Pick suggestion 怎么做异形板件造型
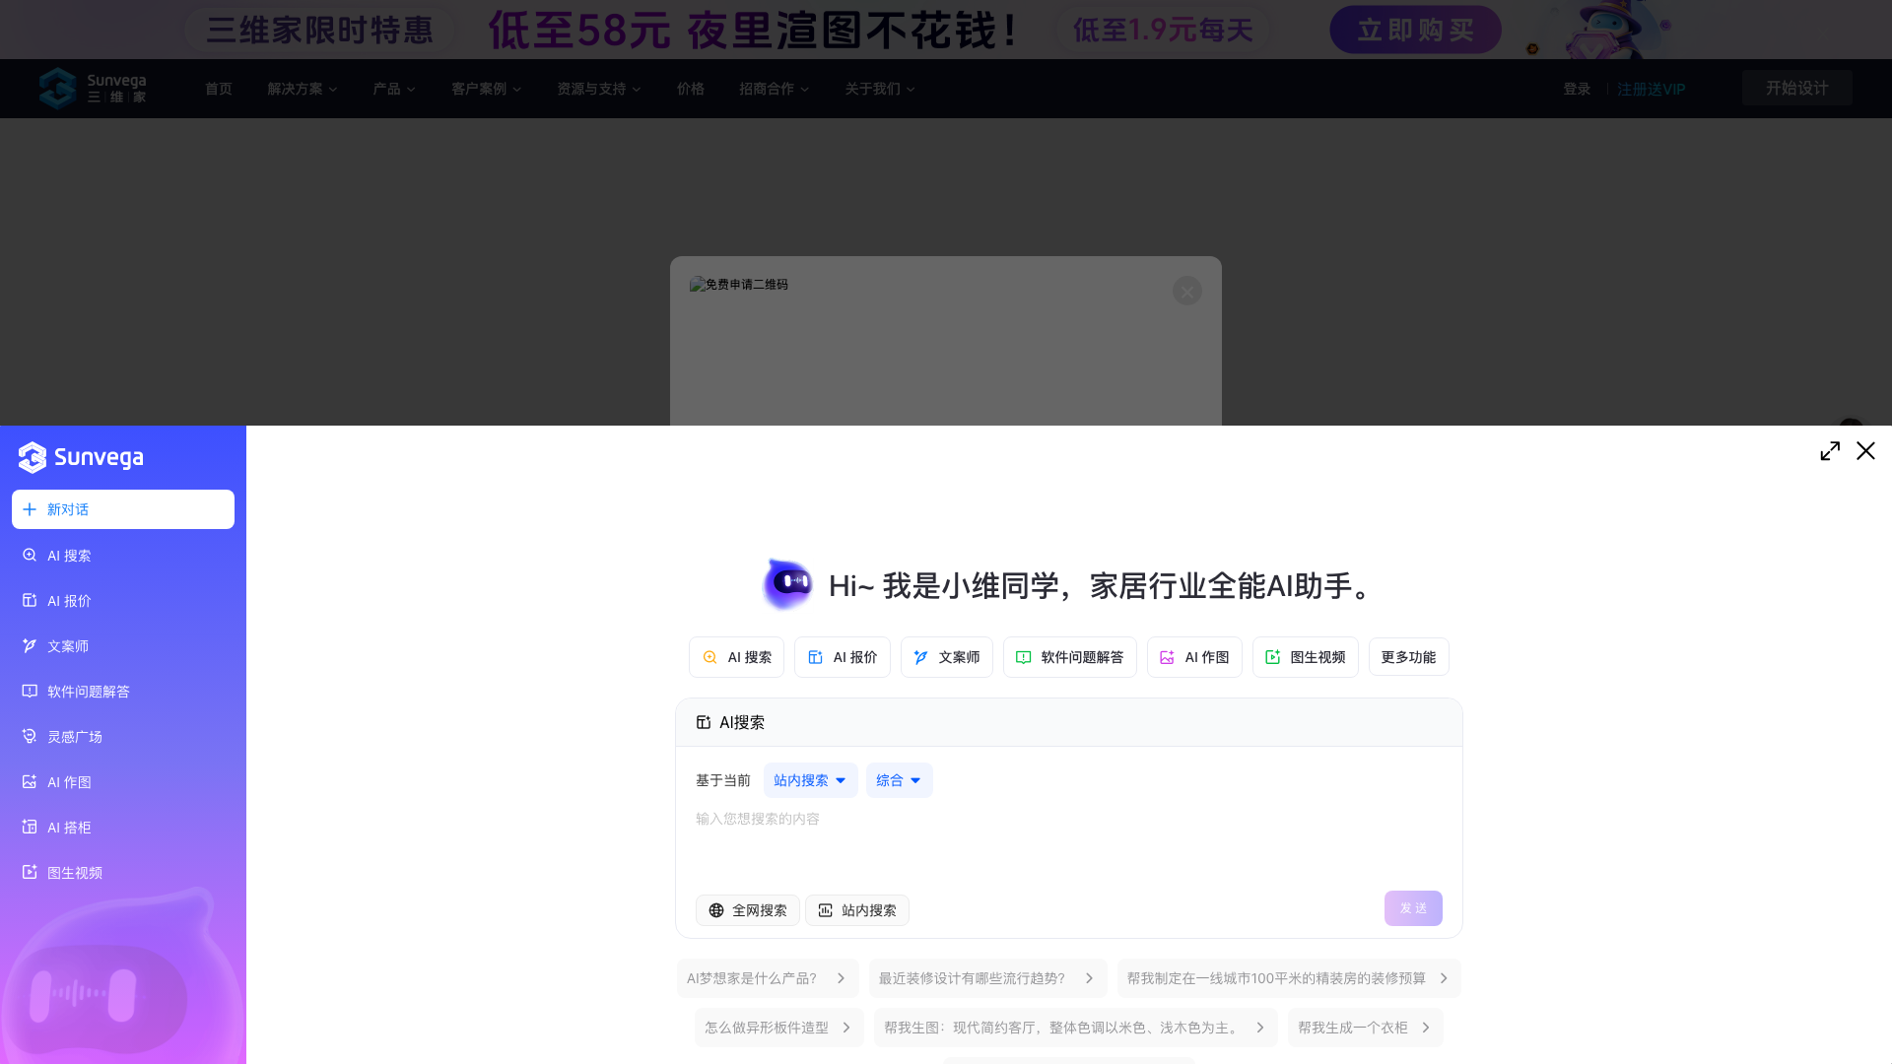 click(778, 1028)
